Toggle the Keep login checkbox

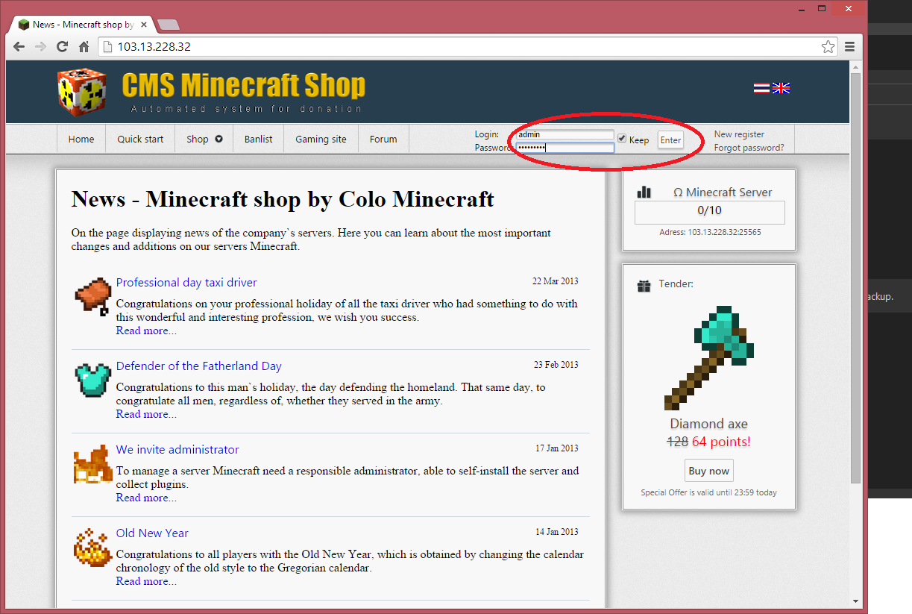click(x=622, y=139)
